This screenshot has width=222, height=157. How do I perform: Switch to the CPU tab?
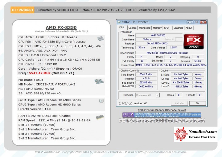click(121, 28)
